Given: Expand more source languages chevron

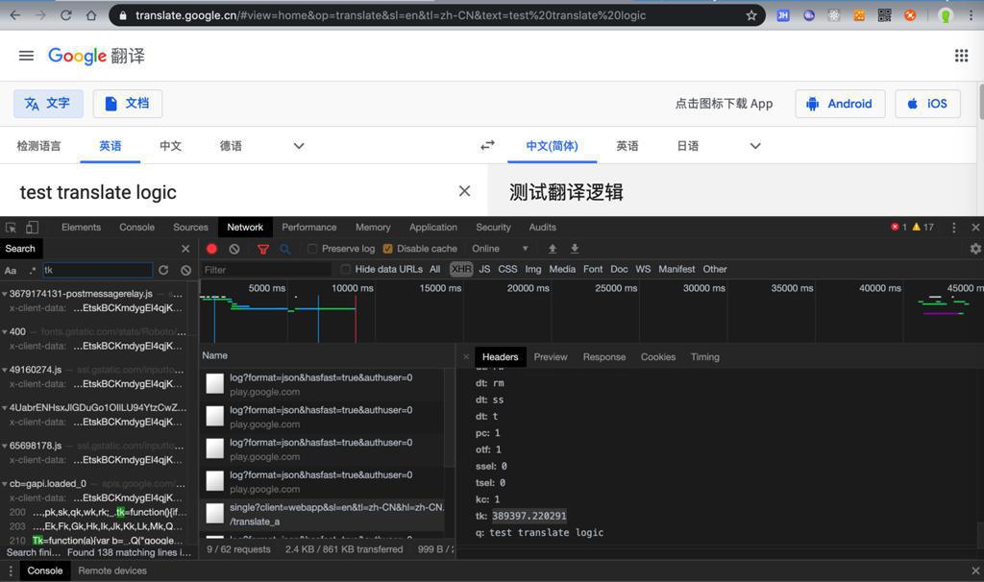Looking at the screenshot, I should click(299, 146).
